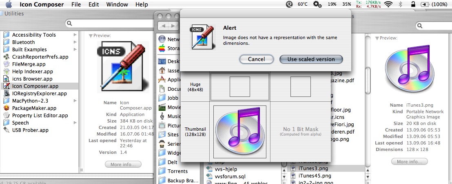Click the Huge 48x48 mask well
452x184 pixels.
point(300,87)
